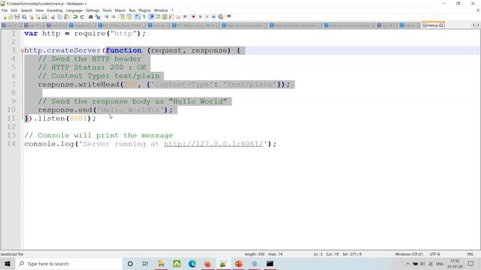The height and width of the screenshot is (270, 481).
Task: Toggle Folder as Workspace icon
Action: (x=178, y=16)
